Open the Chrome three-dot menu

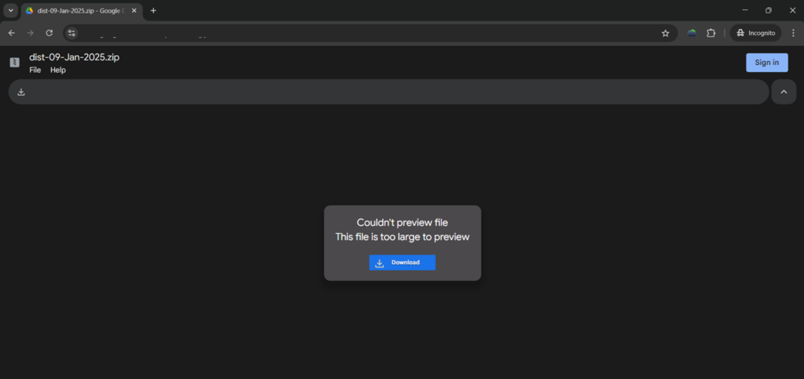pyautogui.click(x=793, y=33)
